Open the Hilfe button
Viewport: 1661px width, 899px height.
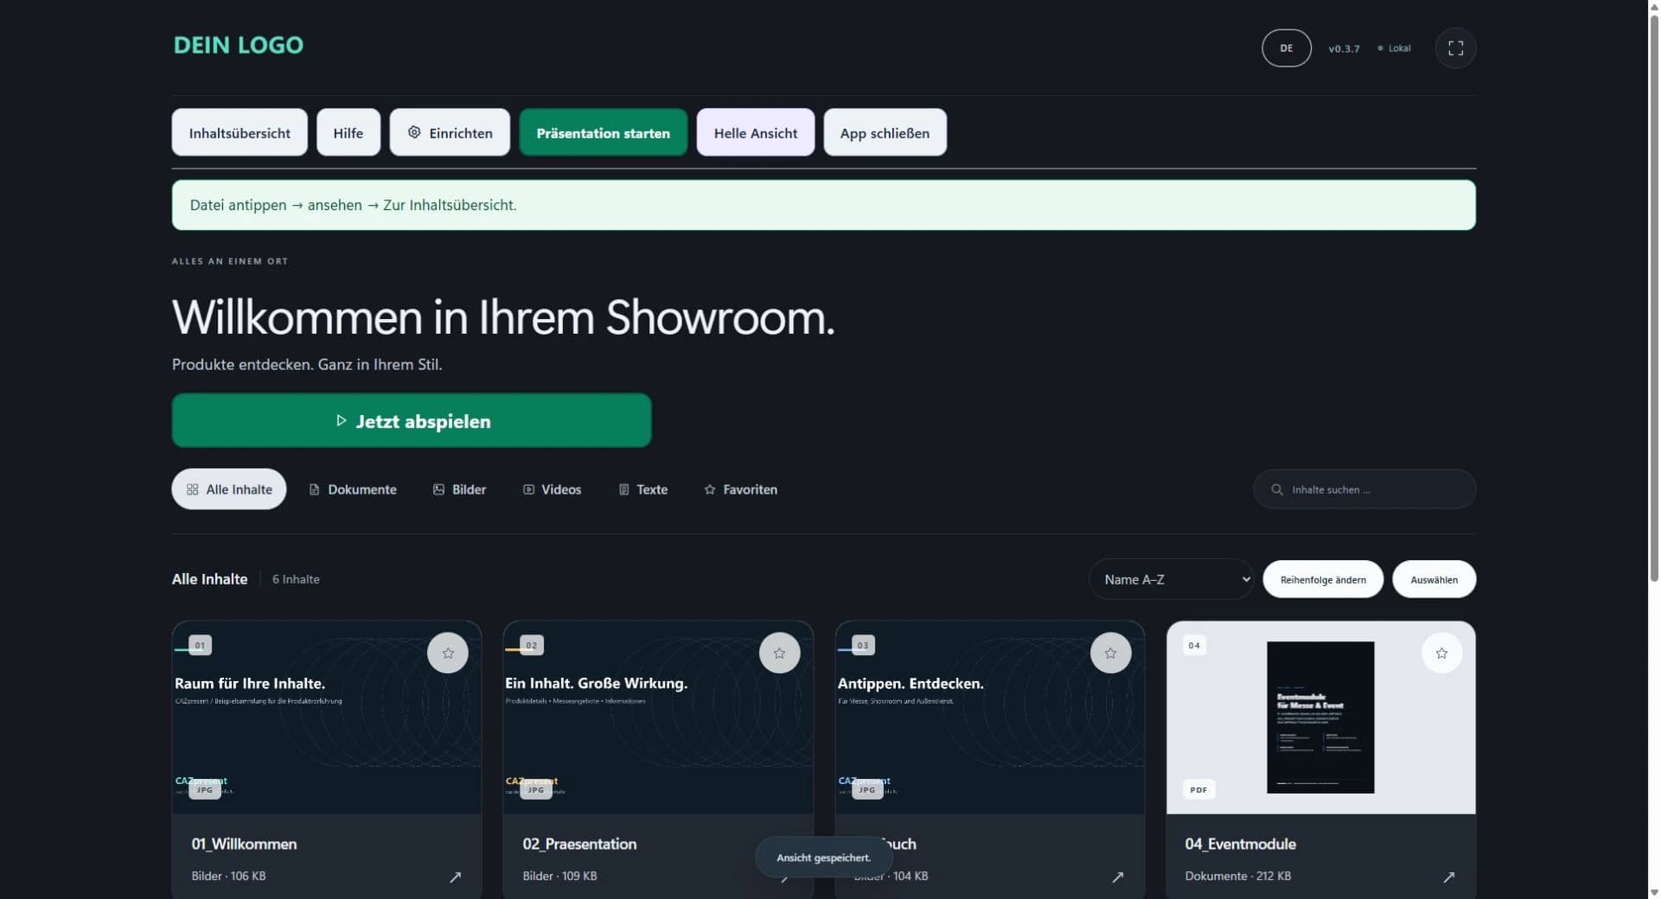click(348, 132)
